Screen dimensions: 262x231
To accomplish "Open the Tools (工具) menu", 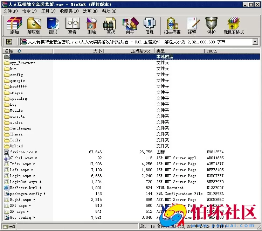I will [x=48, y=11].
